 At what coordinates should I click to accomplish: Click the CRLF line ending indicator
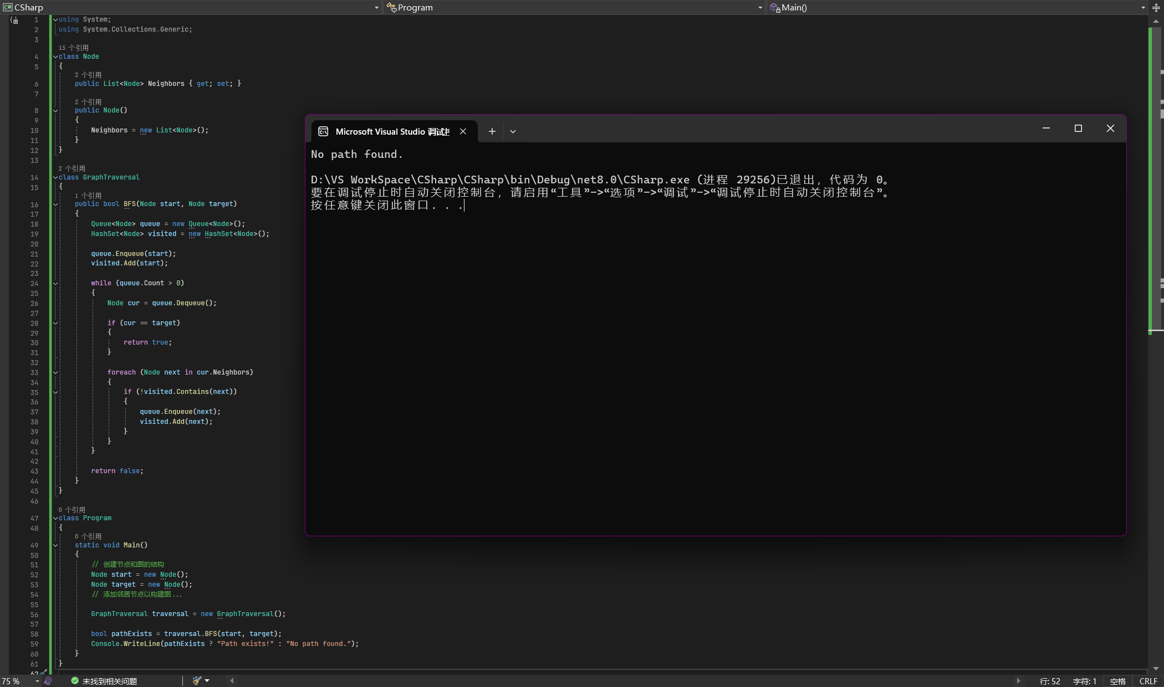click(1148, 681)
